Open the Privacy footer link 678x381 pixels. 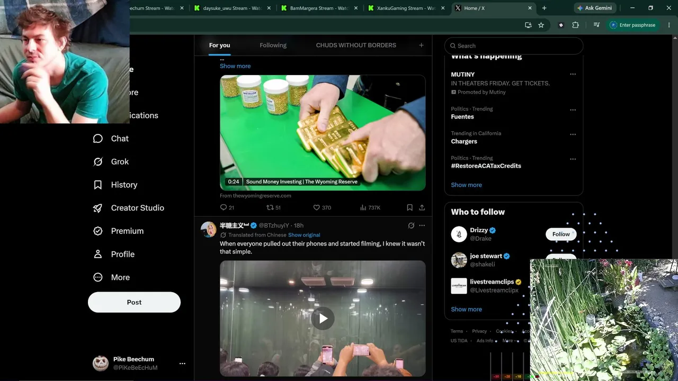[479, 331]
